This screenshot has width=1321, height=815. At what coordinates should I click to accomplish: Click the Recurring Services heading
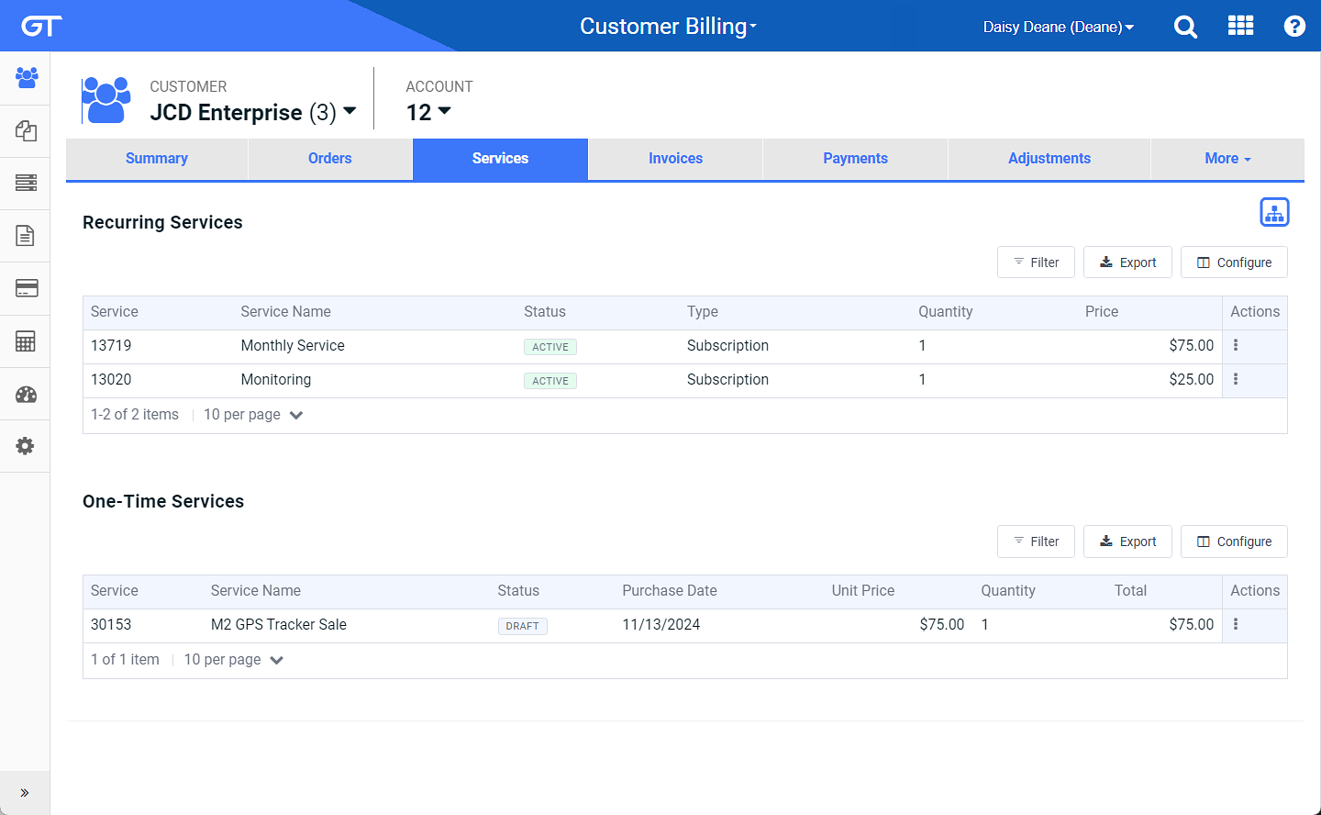click(162, 222)
